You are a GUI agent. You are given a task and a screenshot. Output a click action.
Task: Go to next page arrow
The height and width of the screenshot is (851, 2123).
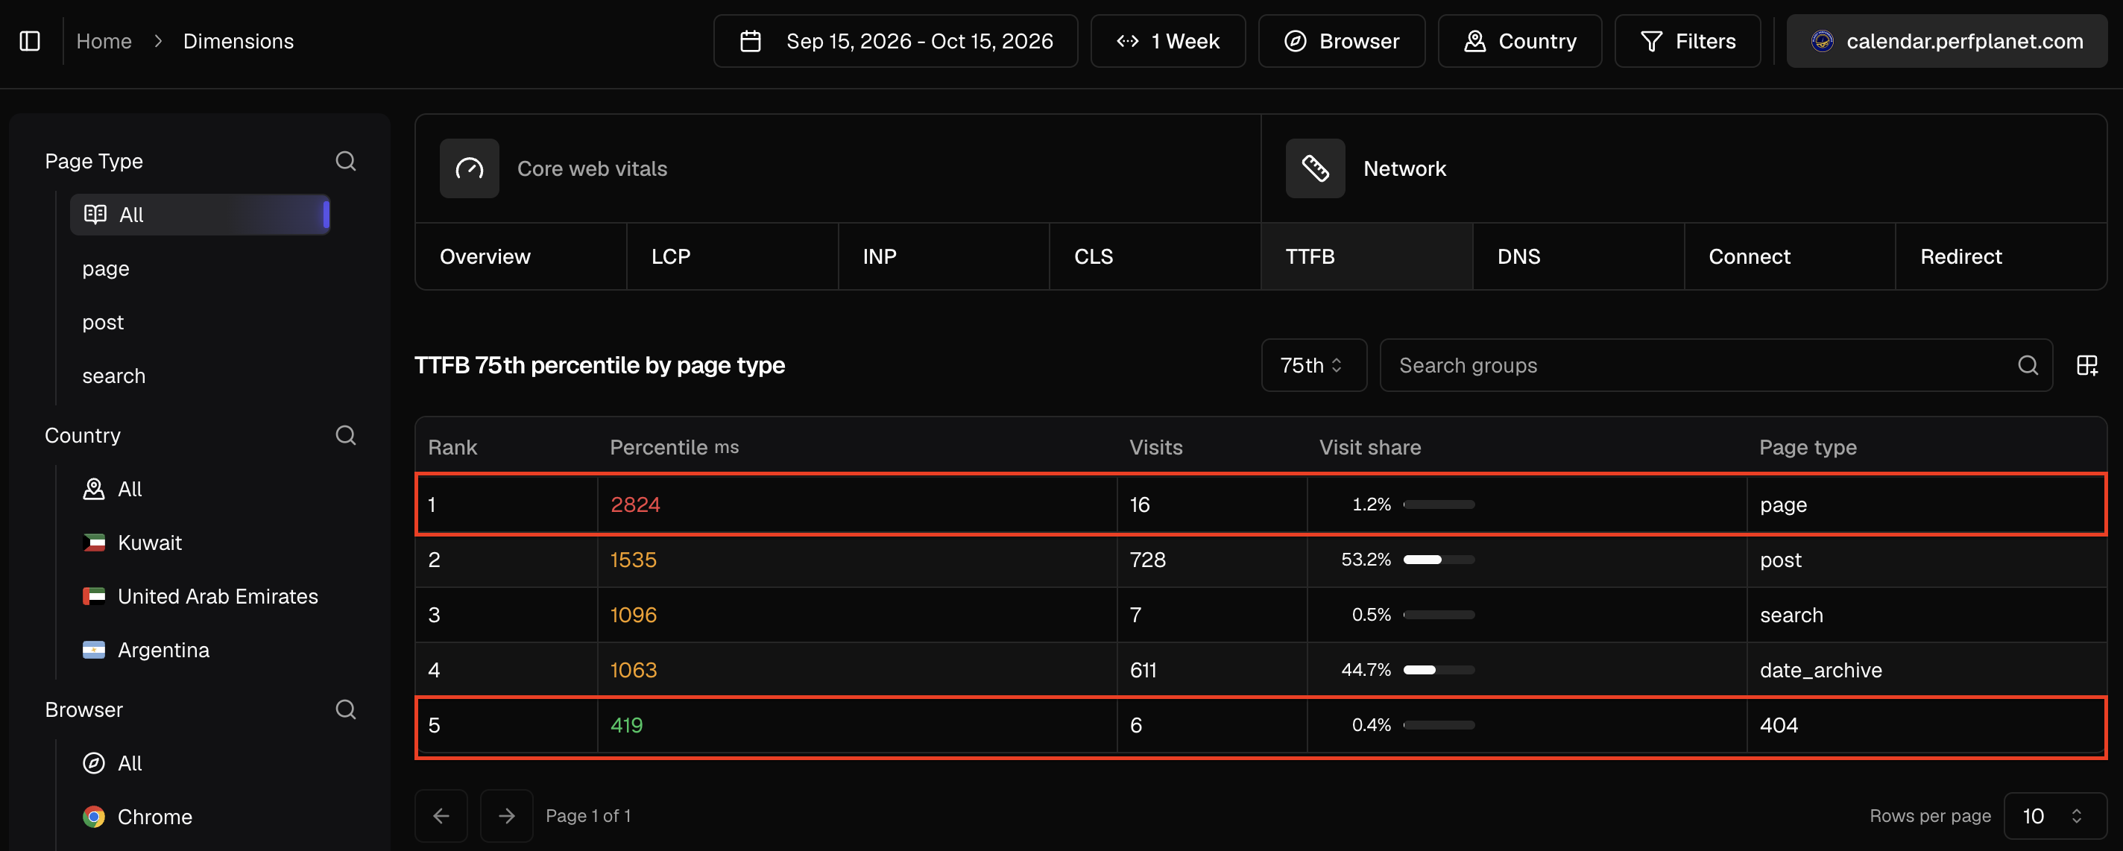point(507,815)
